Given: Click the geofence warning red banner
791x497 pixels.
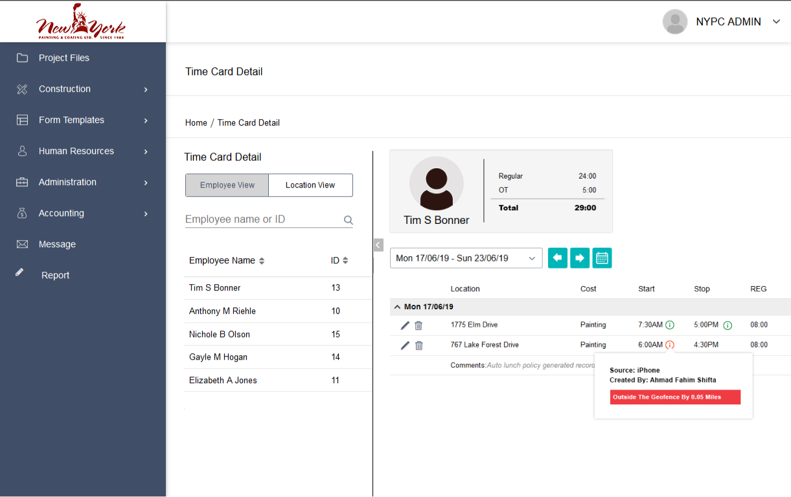Looking at the screenshot, I should [x=675, y=397].
